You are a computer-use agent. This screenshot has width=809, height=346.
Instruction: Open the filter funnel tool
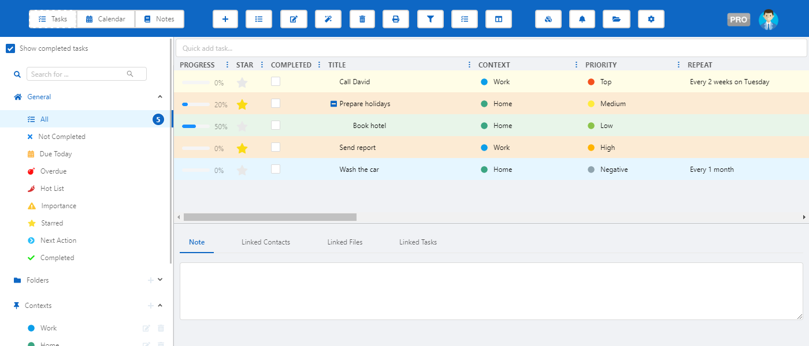click(431, 19)
